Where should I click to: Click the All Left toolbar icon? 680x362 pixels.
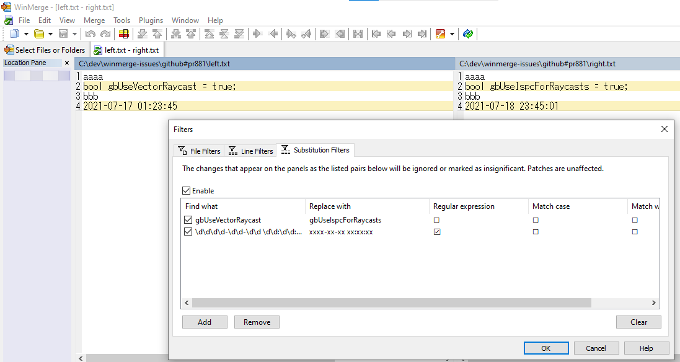(x=340, y=34)
